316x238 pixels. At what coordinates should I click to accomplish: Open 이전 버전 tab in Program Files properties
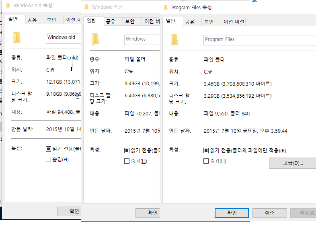(x=234, y=22)
